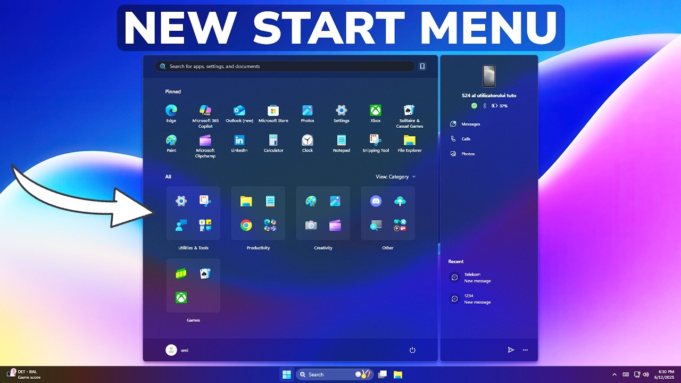Launch Calculator from Pinned
This screenshot has height=383, width=681.
(273, 143)
